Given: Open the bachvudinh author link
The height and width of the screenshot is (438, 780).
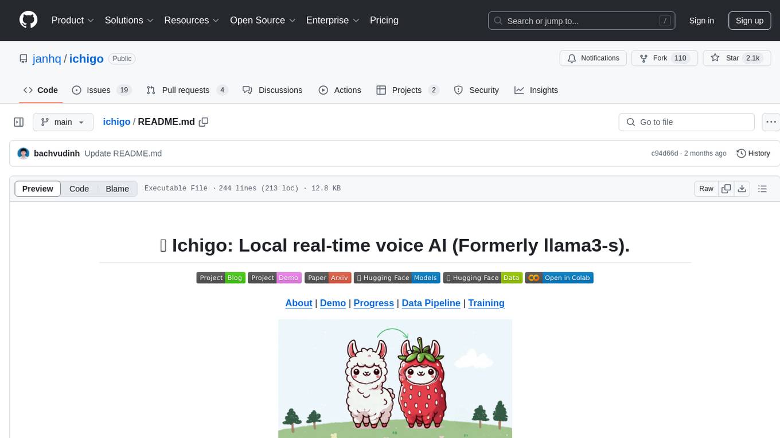Looking at the screenshot, I should coord(57,153).
